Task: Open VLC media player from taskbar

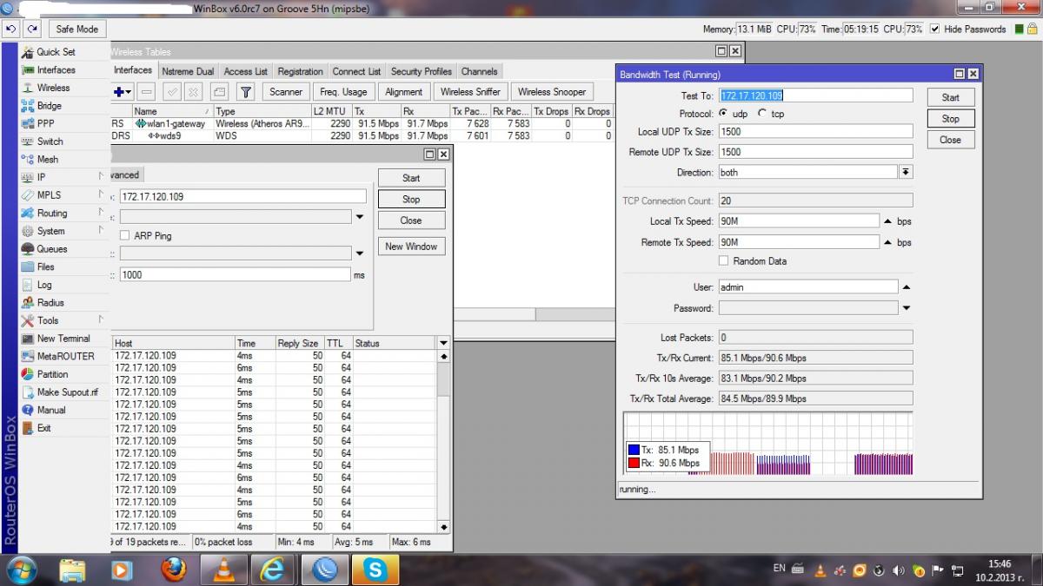Action: tap(224, 570)
